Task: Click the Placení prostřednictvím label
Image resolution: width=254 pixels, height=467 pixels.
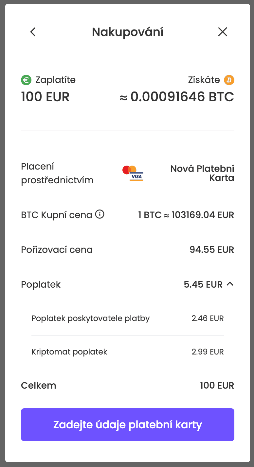Action: [x=57, y=173]
